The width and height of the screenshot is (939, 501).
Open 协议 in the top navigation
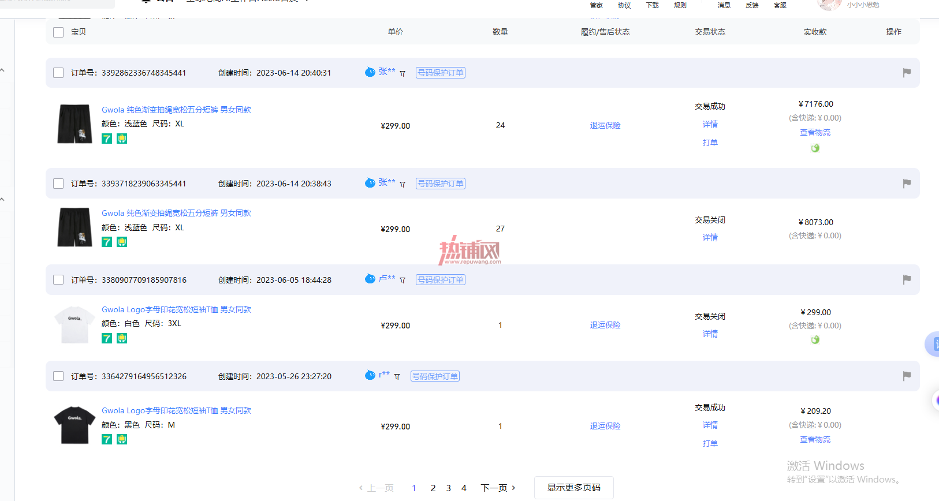point(624,5)
